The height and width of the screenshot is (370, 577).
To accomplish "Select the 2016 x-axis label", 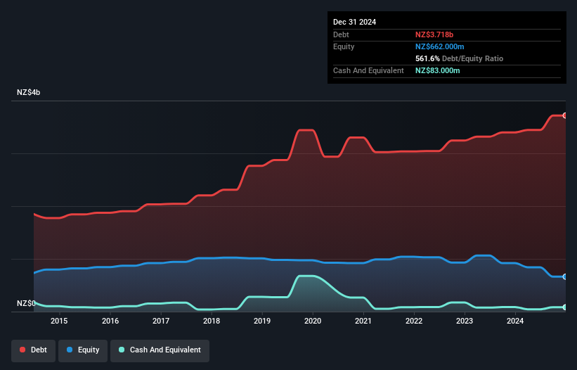I will coord(110,321).
